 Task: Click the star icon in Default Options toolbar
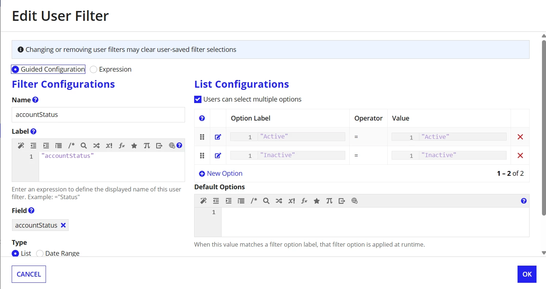click(x=316, y=201)
